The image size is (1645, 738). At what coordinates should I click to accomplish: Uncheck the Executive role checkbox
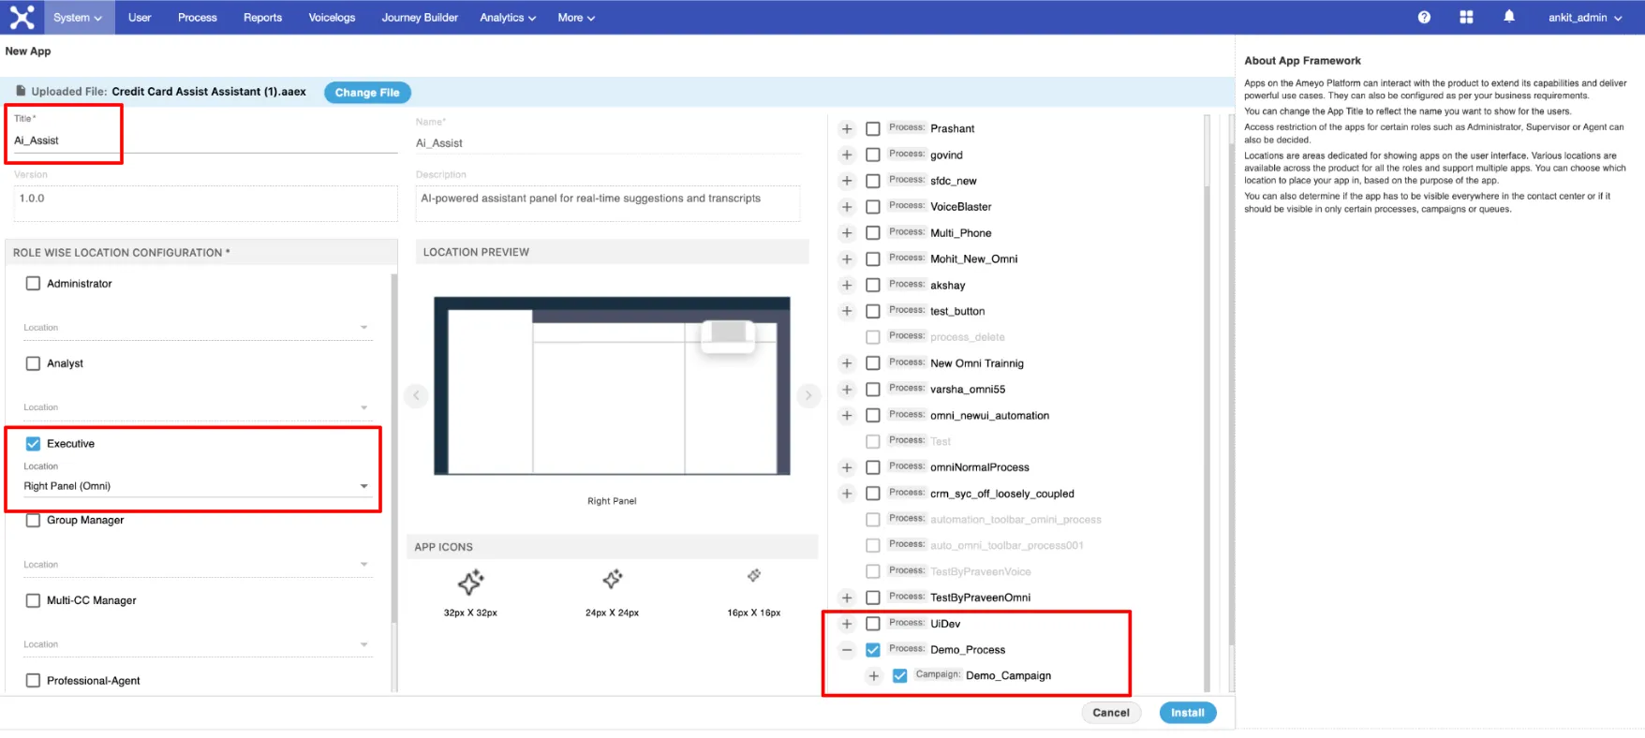tap(33, 444)
